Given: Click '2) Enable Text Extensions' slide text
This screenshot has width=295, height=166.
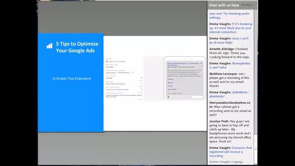Looking at the screenshot, I should coord(72,78).
